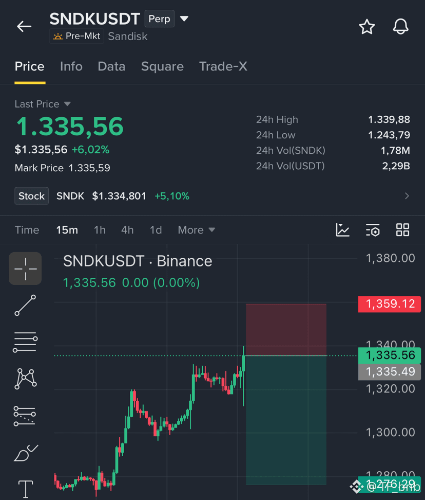Switch to the Square tab

click(x=162, y=66)
